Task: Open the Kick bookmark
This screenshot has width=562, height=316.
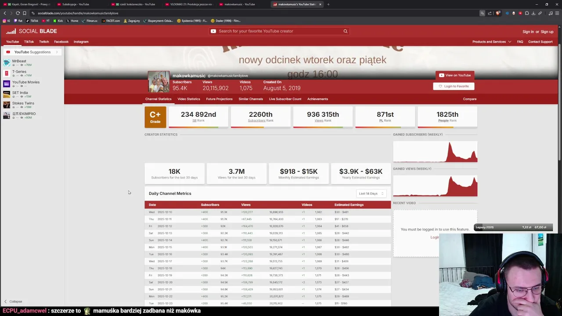Action: 58,21
